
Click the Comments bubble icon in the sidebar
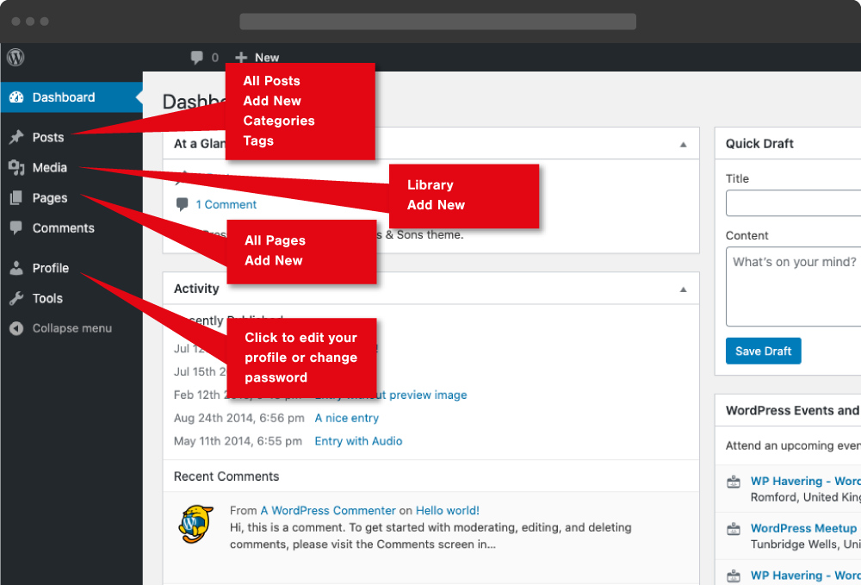tap(16, 228)
